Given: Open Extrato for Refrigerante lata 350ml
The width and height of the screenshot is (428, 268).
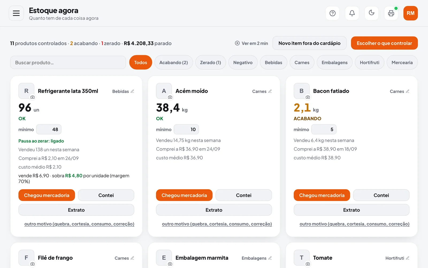Looking at the screenshot, I should click(x=76, y=210).
